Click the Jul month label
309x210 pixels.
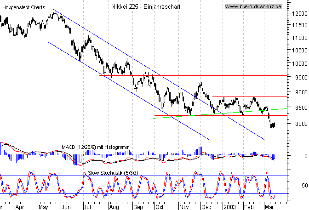[x=87, y=207]
